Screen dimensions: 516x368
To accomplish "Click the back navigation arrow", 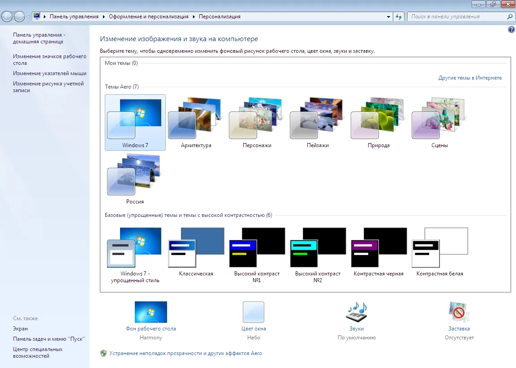I will [x=7, y=17].
